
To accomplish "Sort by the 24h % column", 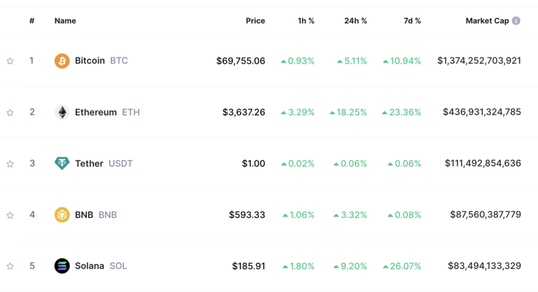I will coord(356,21).
